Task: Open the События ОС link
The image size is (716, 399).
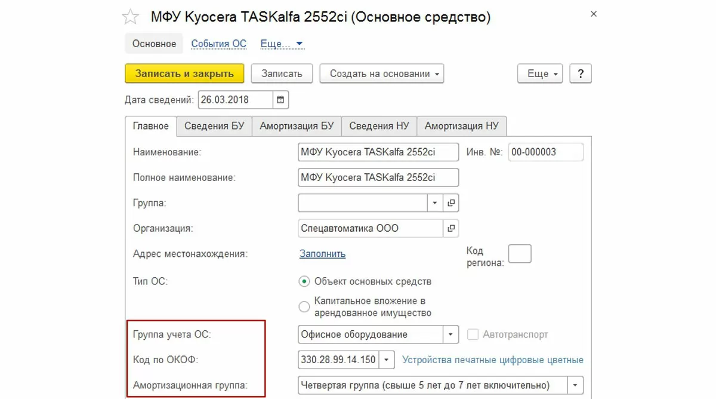Action: (x=218, y=44)
